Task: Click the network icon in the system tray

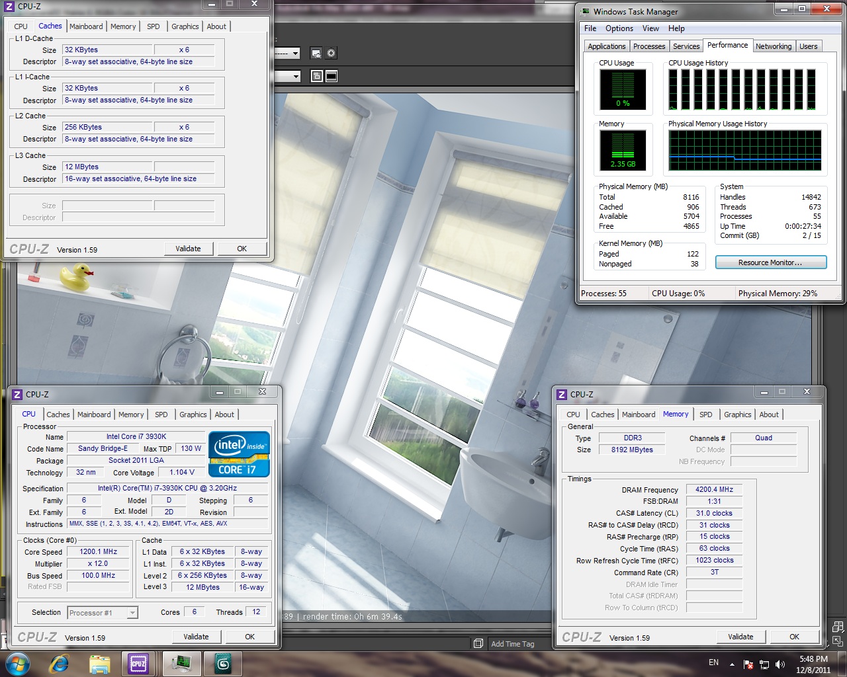Action: [x=764, y=664]
